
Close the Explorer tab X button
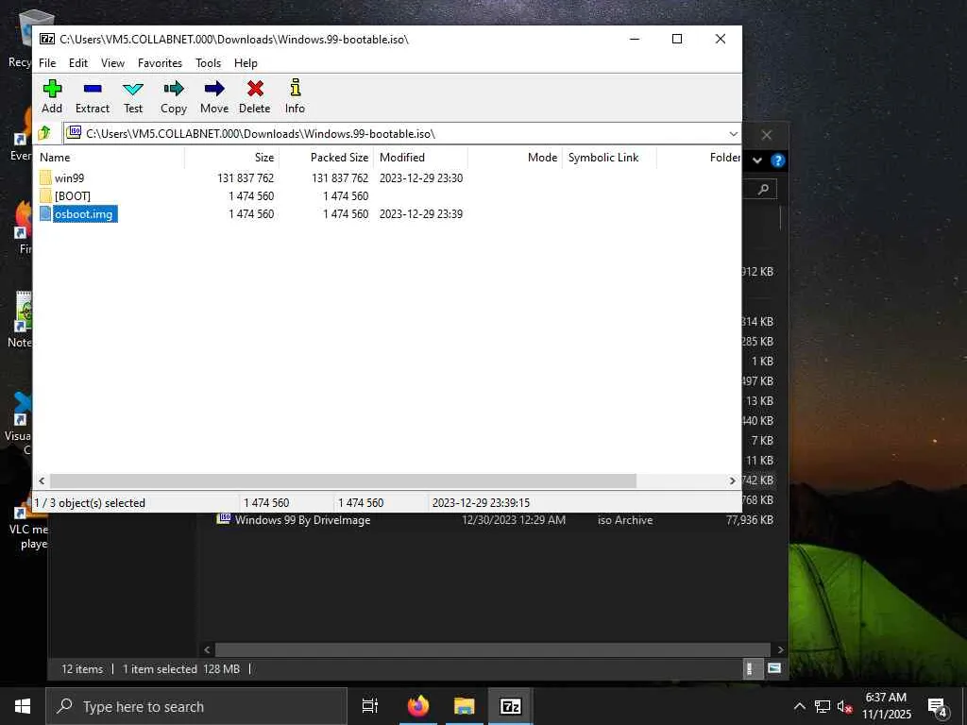tap(766, 135)
